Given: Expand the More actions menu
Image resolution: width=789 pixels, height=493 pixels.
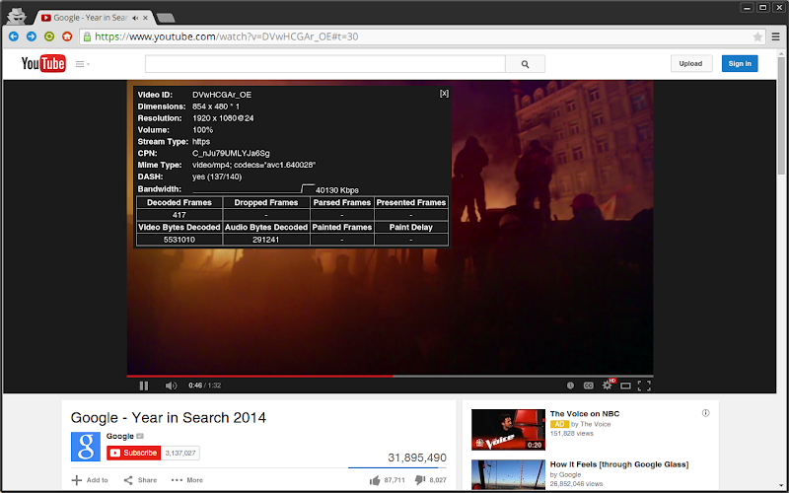Looking at the screenshot, I should (x=186, y=480).
